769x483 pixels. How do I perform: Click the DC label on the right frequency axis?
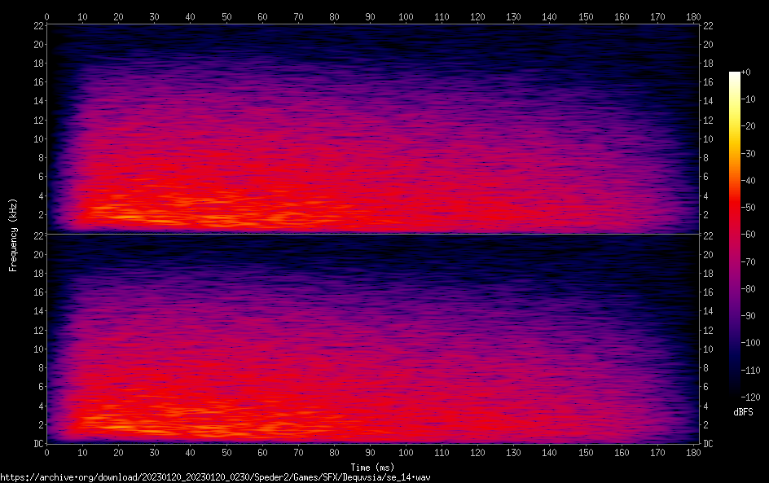tap(709, 444)
